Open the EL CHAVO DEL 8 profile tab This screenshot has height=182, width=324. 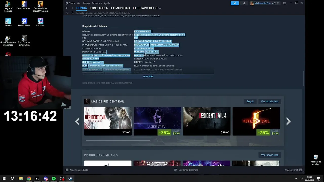[x=147, y=8]
